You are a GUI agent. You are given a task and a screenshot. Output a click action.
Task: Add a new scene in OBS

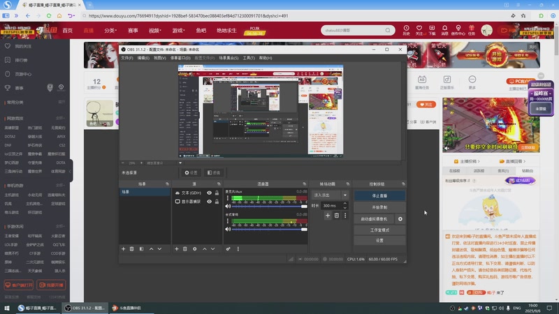point(124,249)
